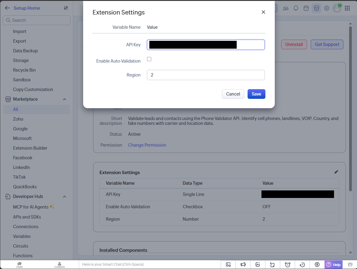Select Zoho under Marketplace
This screenshot has width=357, height=269.
[x=18, y=119]
